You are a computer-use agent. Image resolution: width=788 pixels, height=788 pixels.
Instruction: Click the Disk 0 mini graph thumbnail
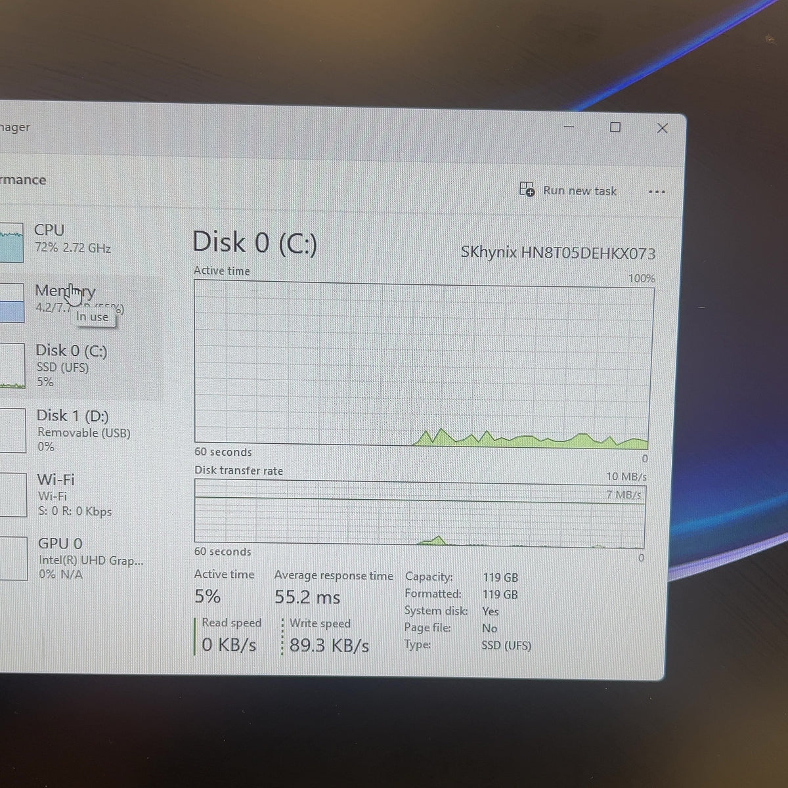[x=12, y=365]
